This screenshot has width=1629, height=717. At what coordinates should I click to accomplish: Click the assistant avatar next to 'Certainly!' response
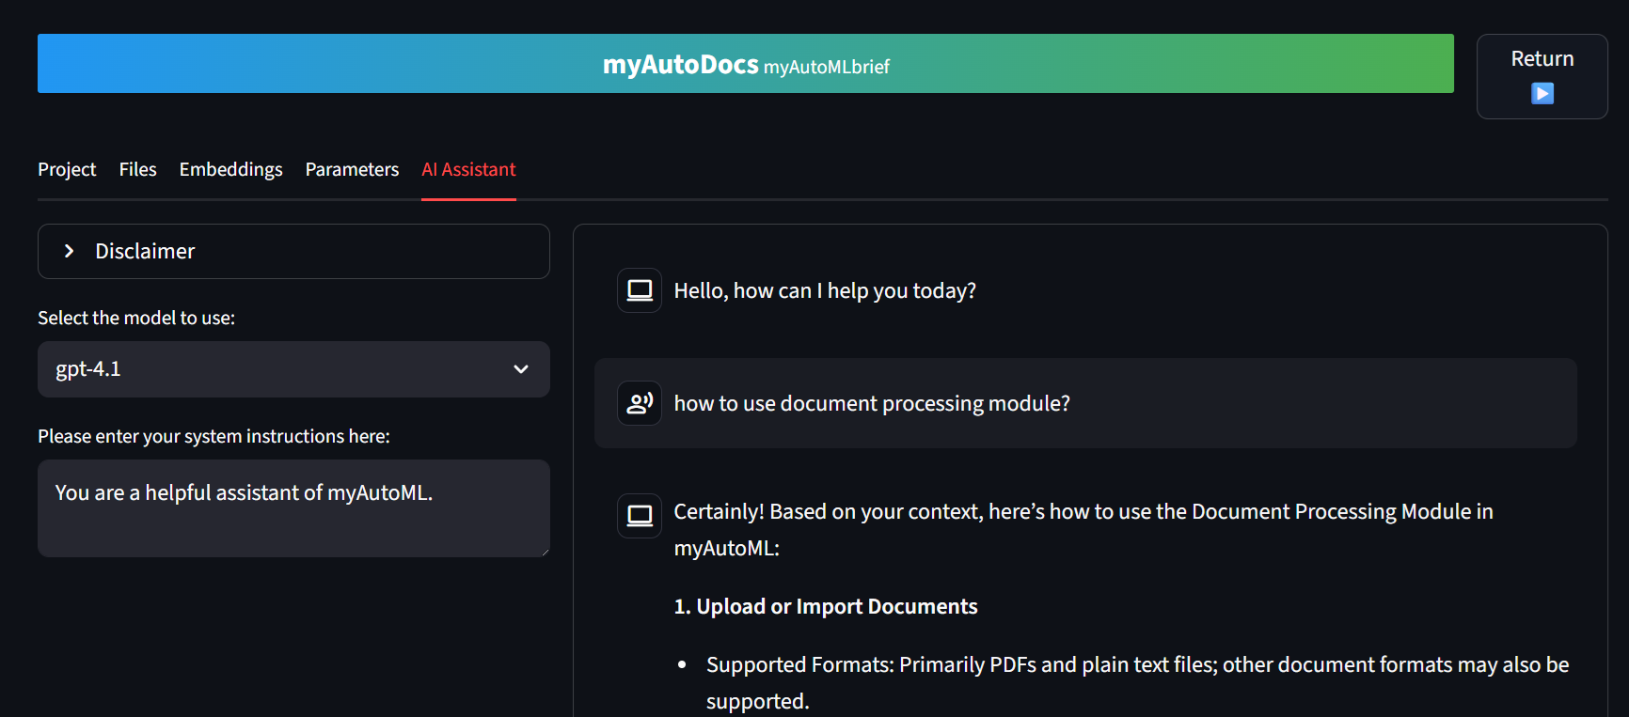(640, 515)
